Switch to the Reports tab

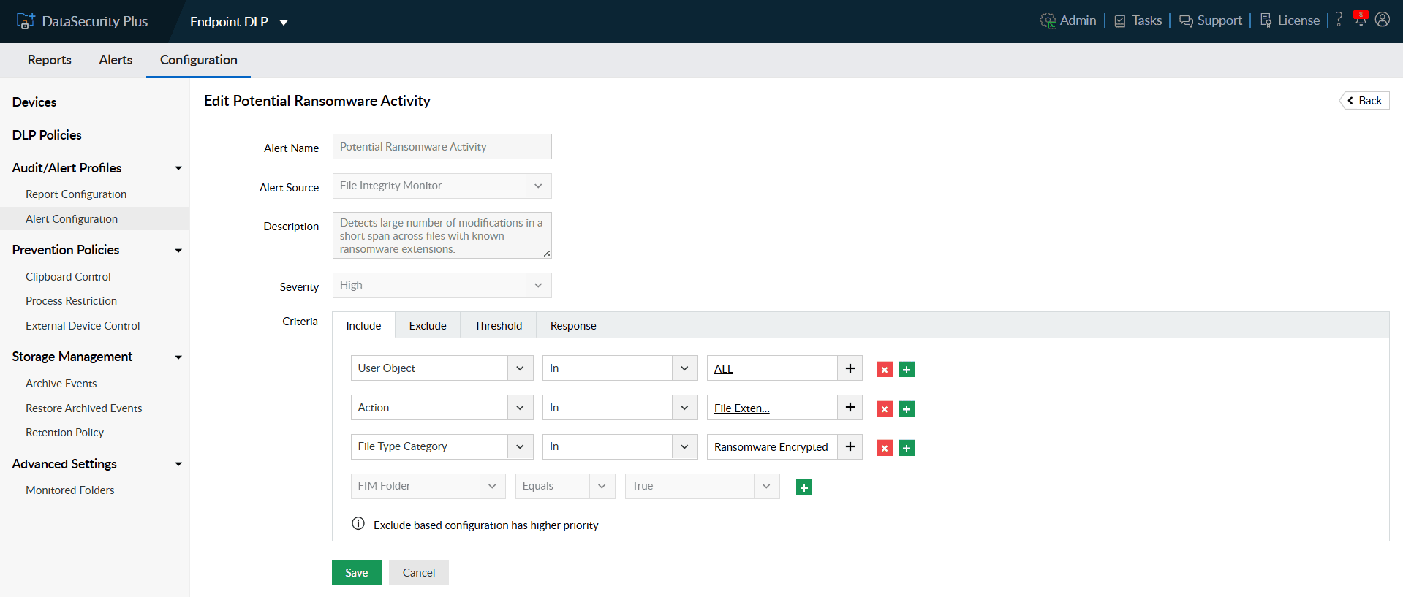[x=50, y=60]
